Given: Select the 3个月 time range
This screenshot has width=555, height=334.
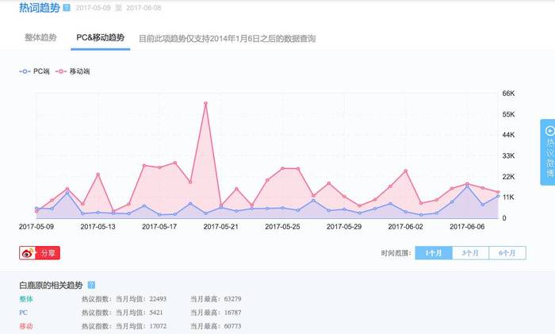Looking at the screenshot, I should 470,253.
